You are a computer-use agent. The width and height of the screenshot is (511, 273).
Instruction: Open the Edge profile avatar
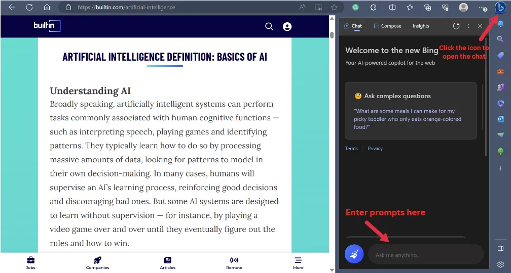(463, 7)
